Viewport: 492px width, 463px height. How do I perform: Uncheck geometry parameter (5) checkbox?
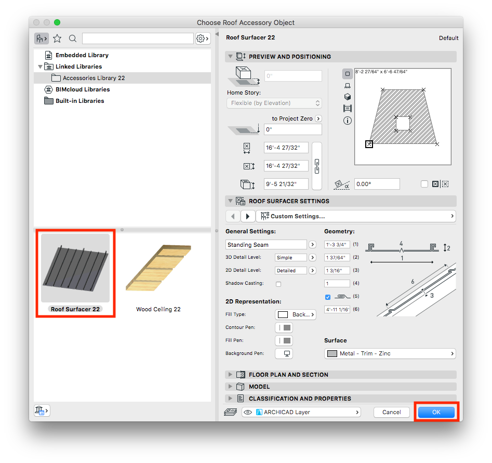(x=328, y=297)
